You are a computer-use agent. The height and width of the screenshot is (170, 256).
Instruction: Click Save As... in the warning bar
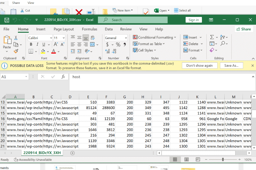[231, 65]
